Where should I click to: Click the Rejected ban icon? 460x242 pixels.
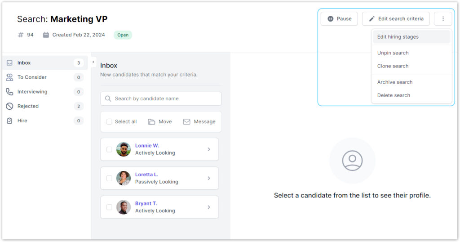pyautogui.click(x=9, y=106)
